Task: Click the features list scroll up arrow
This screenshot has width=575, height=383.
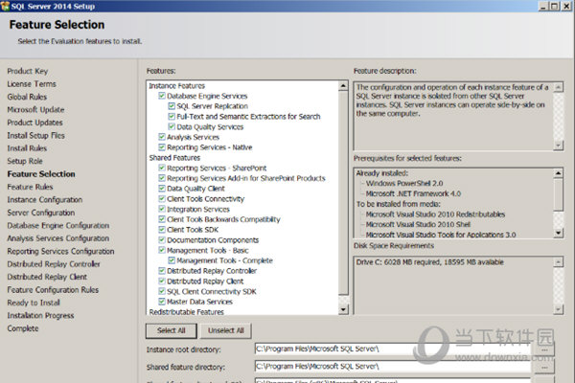Action: (x=343, y=86)
